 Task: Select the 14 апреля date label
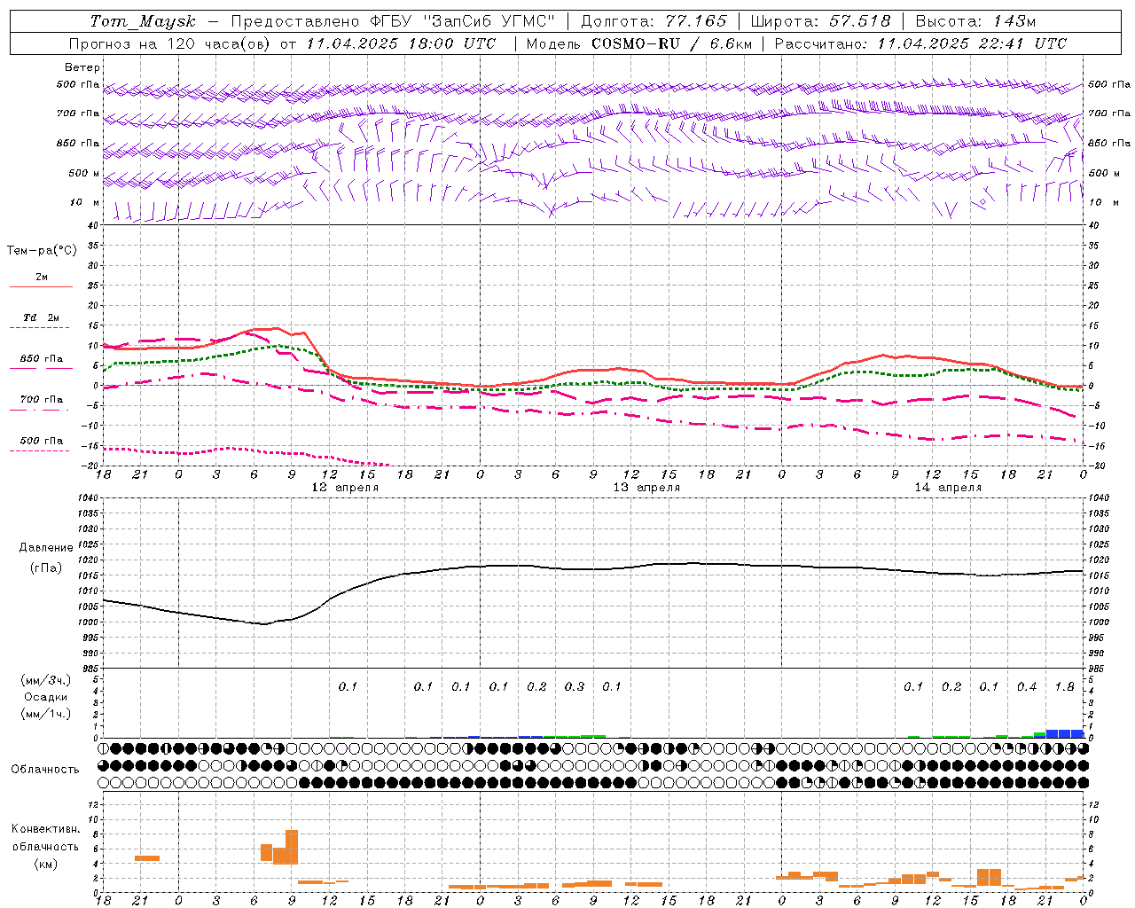948,488
